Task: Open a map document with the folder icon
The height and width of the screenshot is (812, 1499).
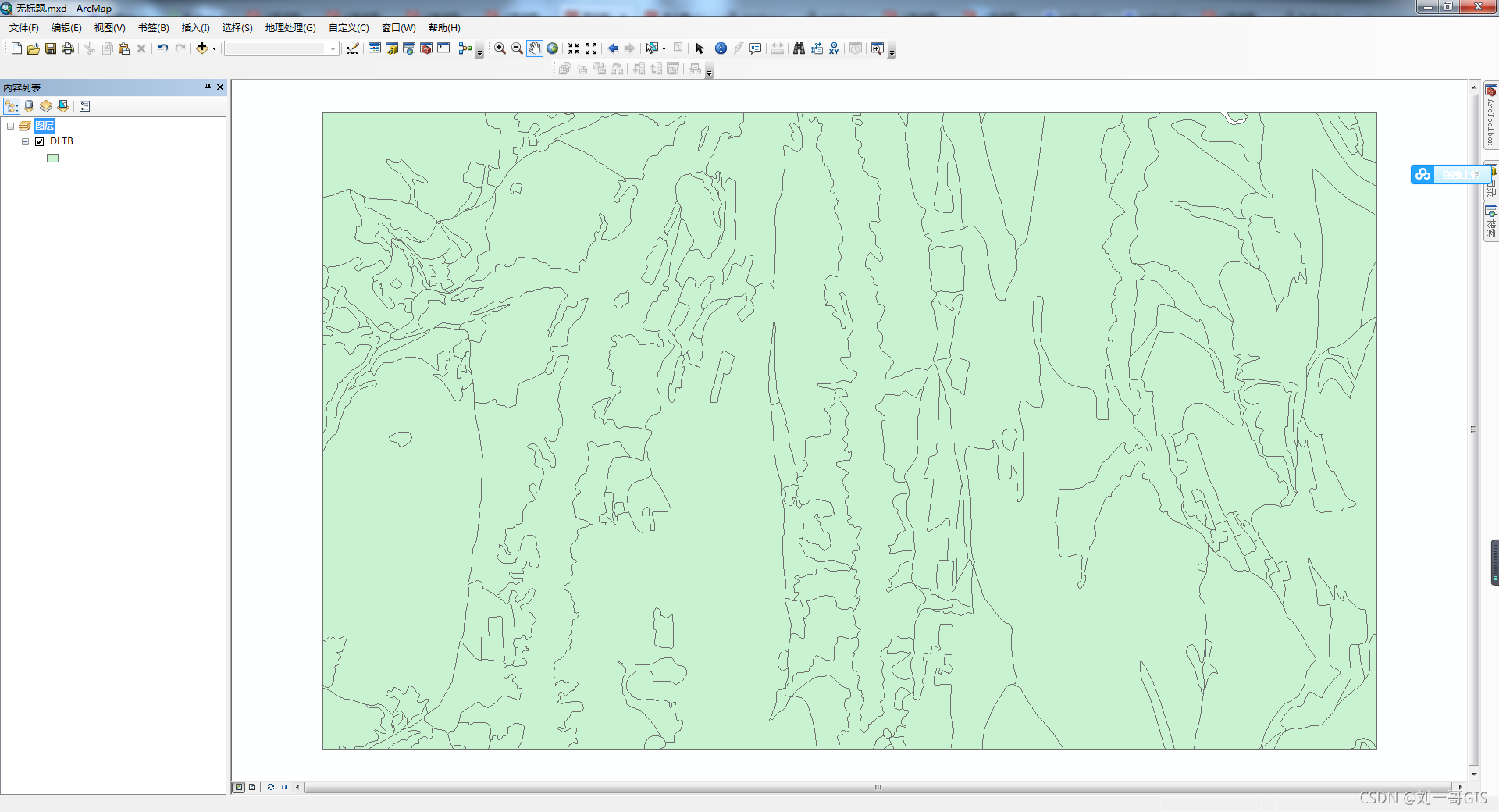Action: coord(34,48)
